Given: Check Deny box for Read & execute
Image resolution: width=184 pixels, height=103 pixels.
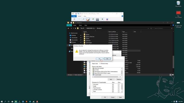Looking at the screenshot, I should click(118, 88).
